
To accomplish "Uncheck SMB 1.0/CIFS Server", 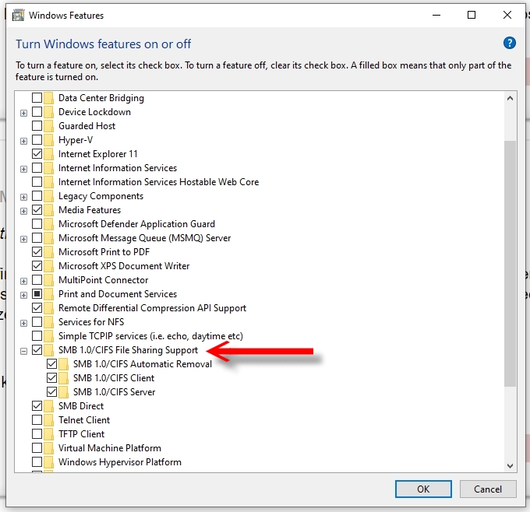I will [x=51, y=392].
